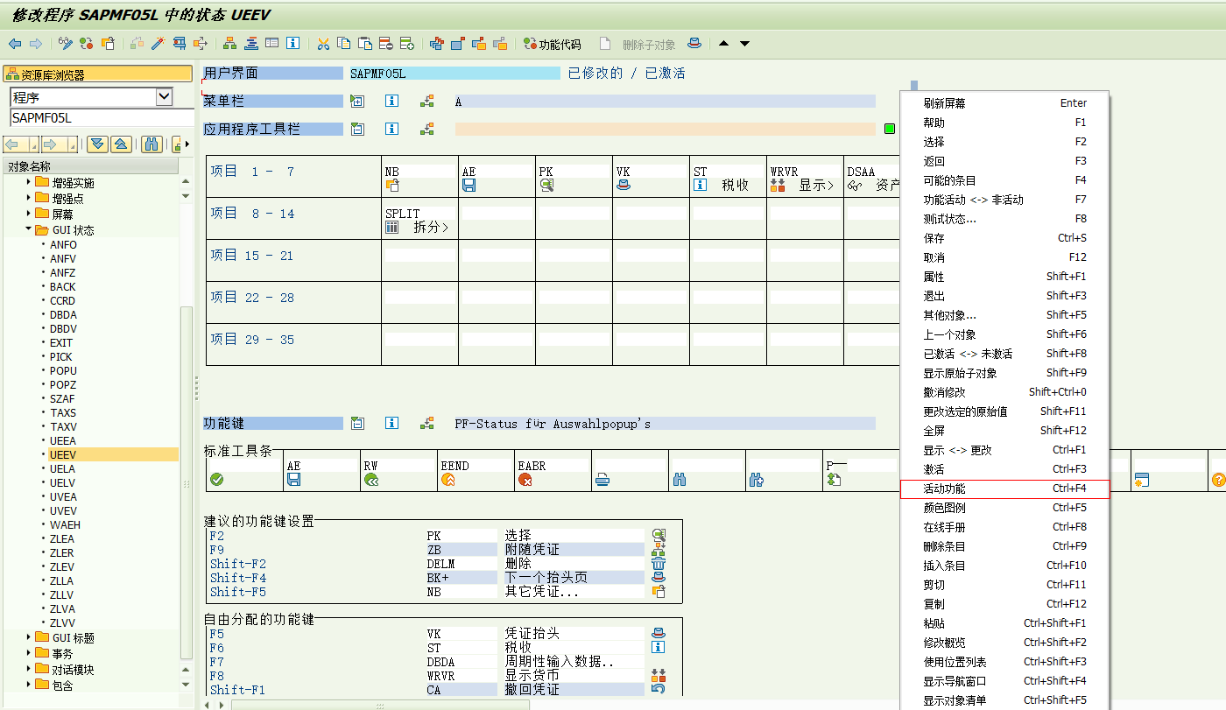Collapse the GUI 状态 tree node

click(x=29, y=230)
